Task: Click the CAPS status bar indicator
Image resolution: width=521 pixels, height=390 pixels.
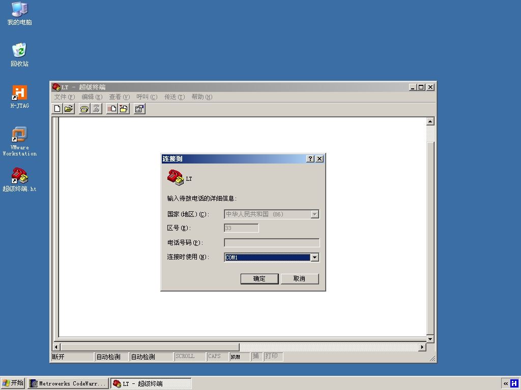Action: point(217,356)
